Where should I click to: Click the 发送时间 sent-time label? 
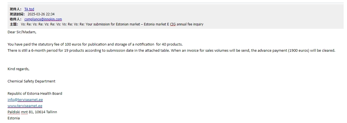pyautogui.click(x=17, y=14)
